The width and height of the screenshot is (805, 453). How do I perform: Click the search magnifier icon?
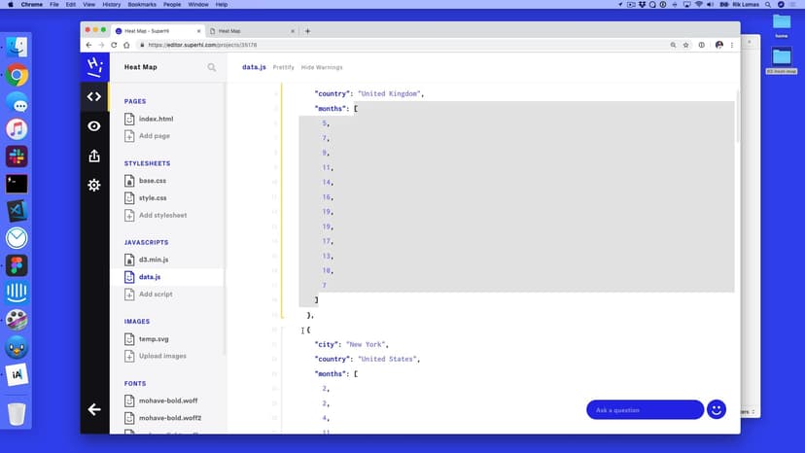[x=212, y=67]
